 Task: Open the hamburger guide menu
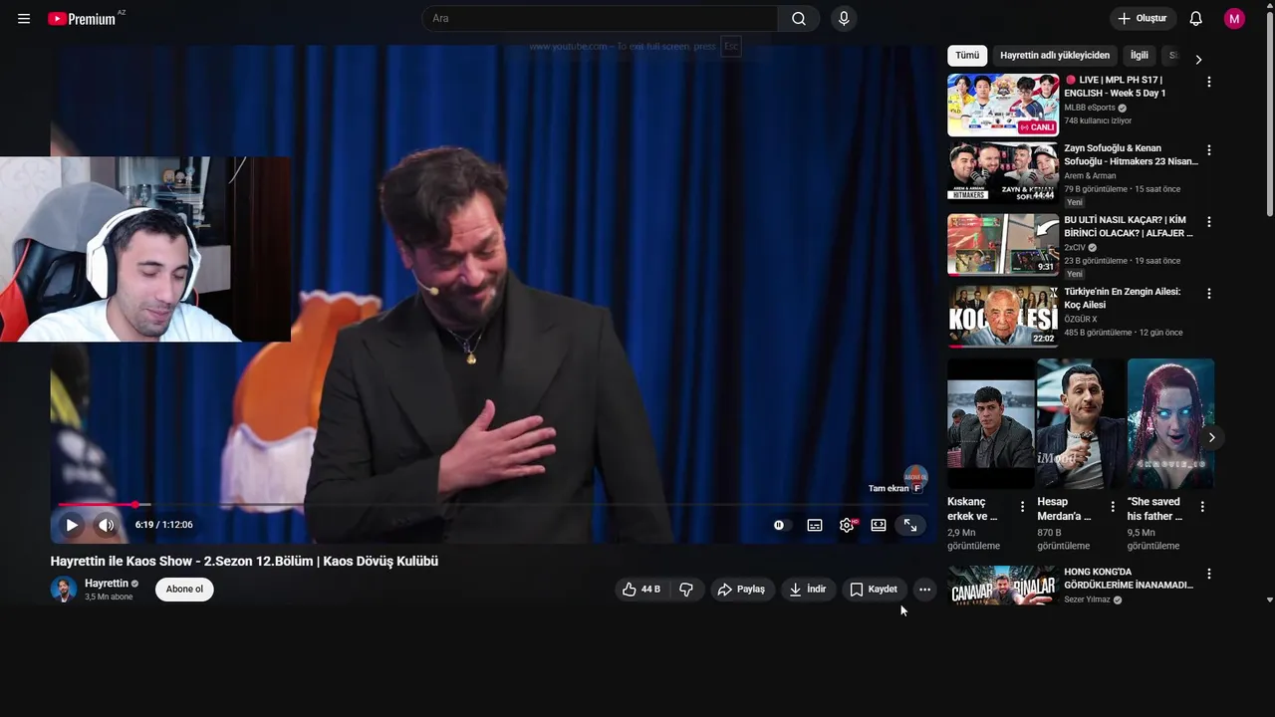tap(24, 19)
